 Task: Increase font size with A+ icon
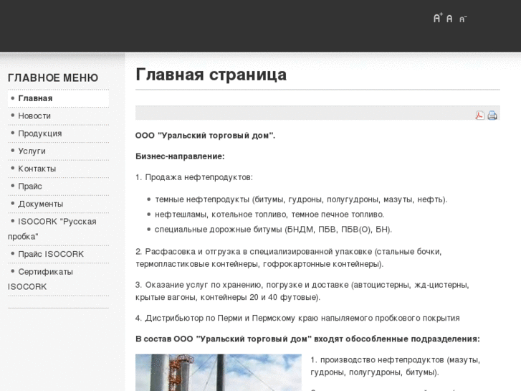(438, 18)
